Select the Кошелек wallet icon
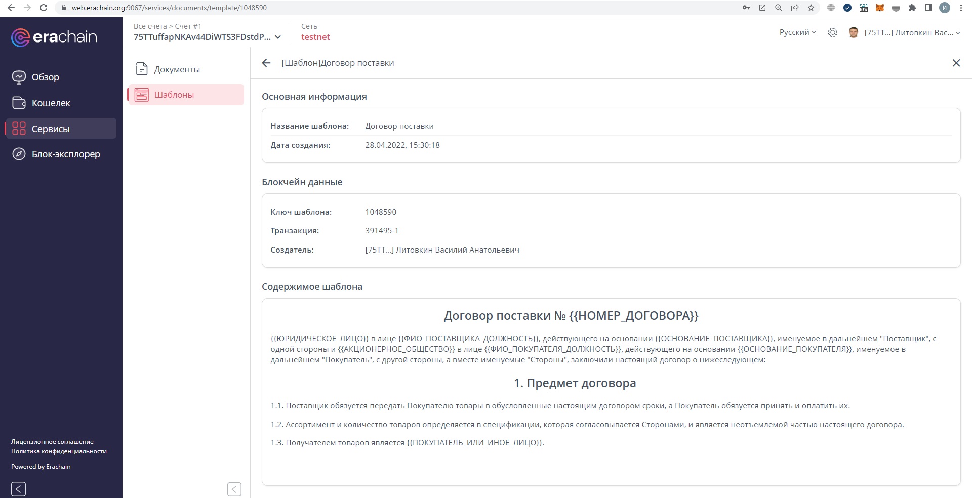972x498 pixels. (18, 103)
